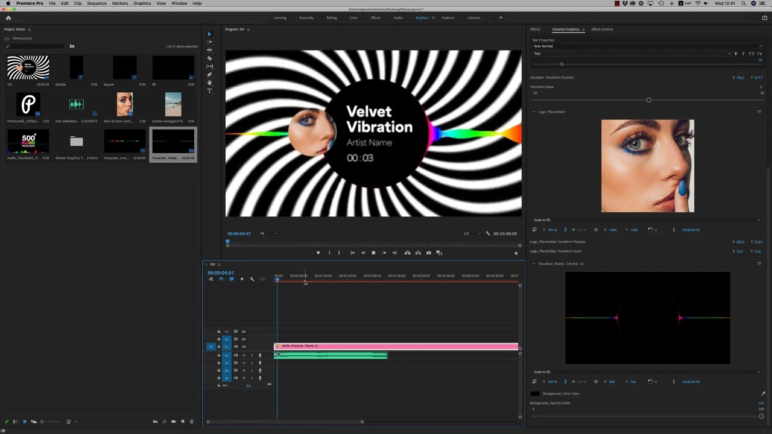This screenshot has width=772, height=434.
Task: Toggle V2 track output eye
Action: [x=244, y=339]
